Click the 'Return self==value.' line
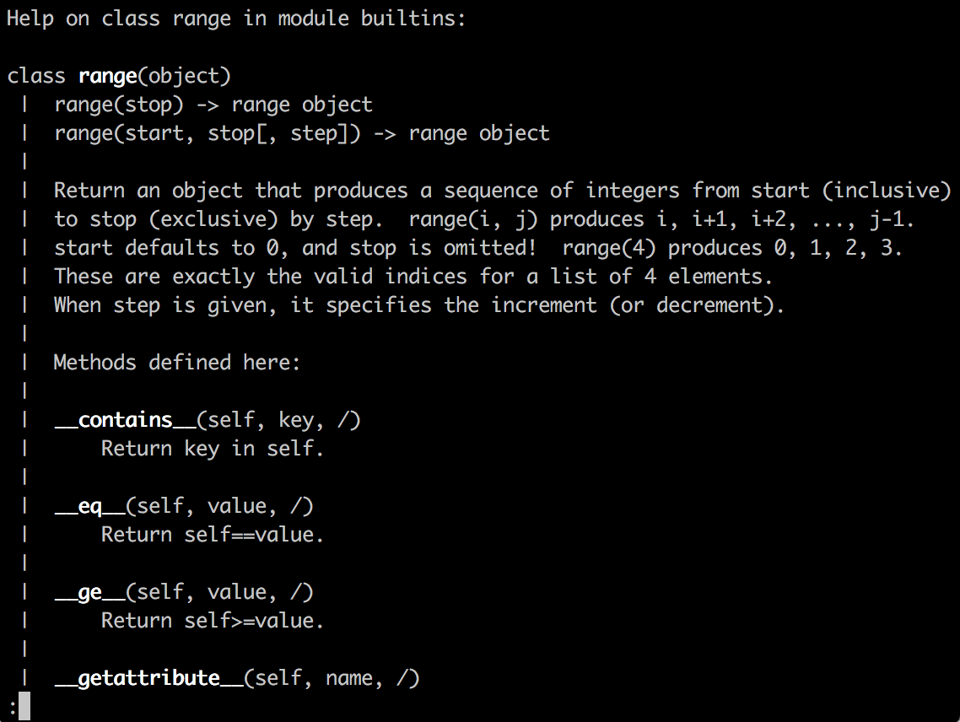 (x=213, y=535)
